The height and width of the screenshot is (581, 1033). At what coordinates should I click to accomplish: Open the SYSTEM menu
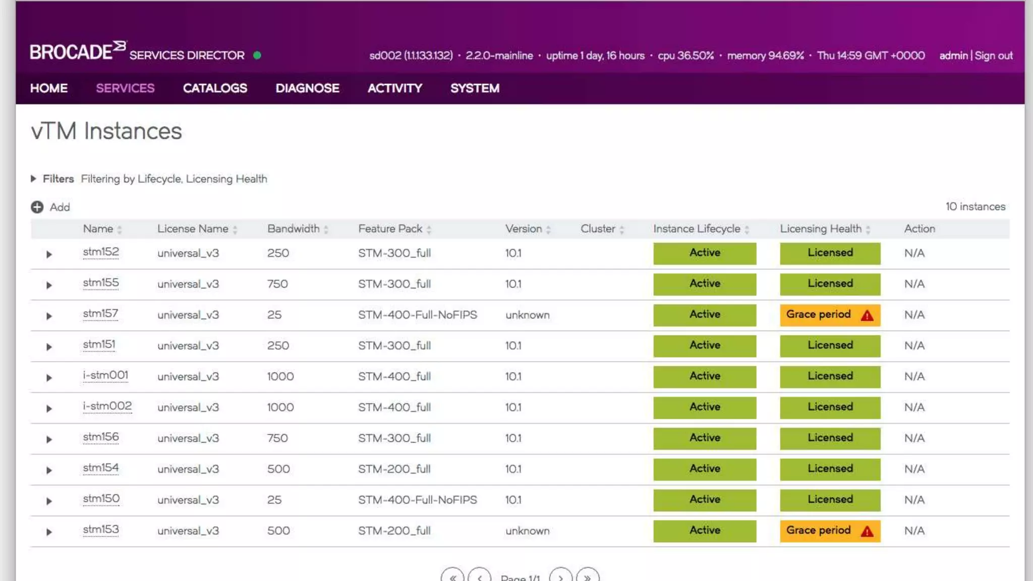[475, 88]
